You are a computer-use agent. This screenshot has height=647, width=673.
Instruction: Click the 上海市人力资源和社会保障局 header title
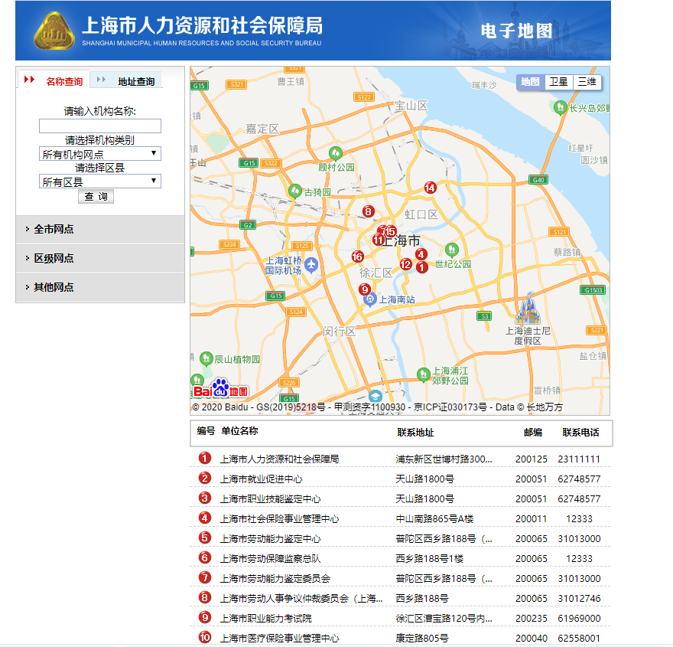(x=202, y=25)
